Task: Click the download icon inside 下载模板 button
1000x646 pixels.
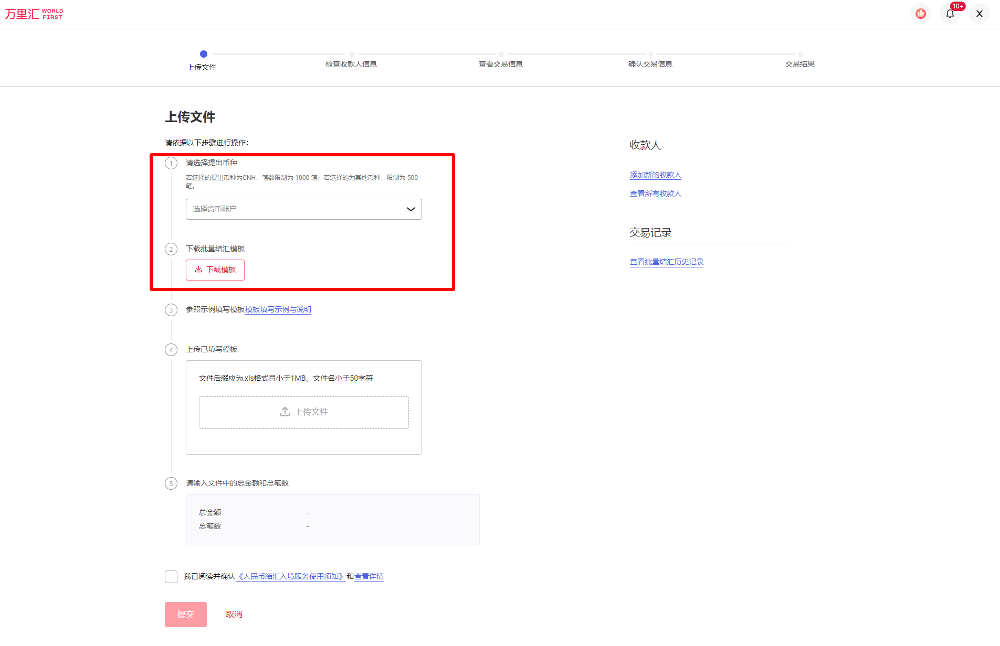Action: (x=198, y=270)
